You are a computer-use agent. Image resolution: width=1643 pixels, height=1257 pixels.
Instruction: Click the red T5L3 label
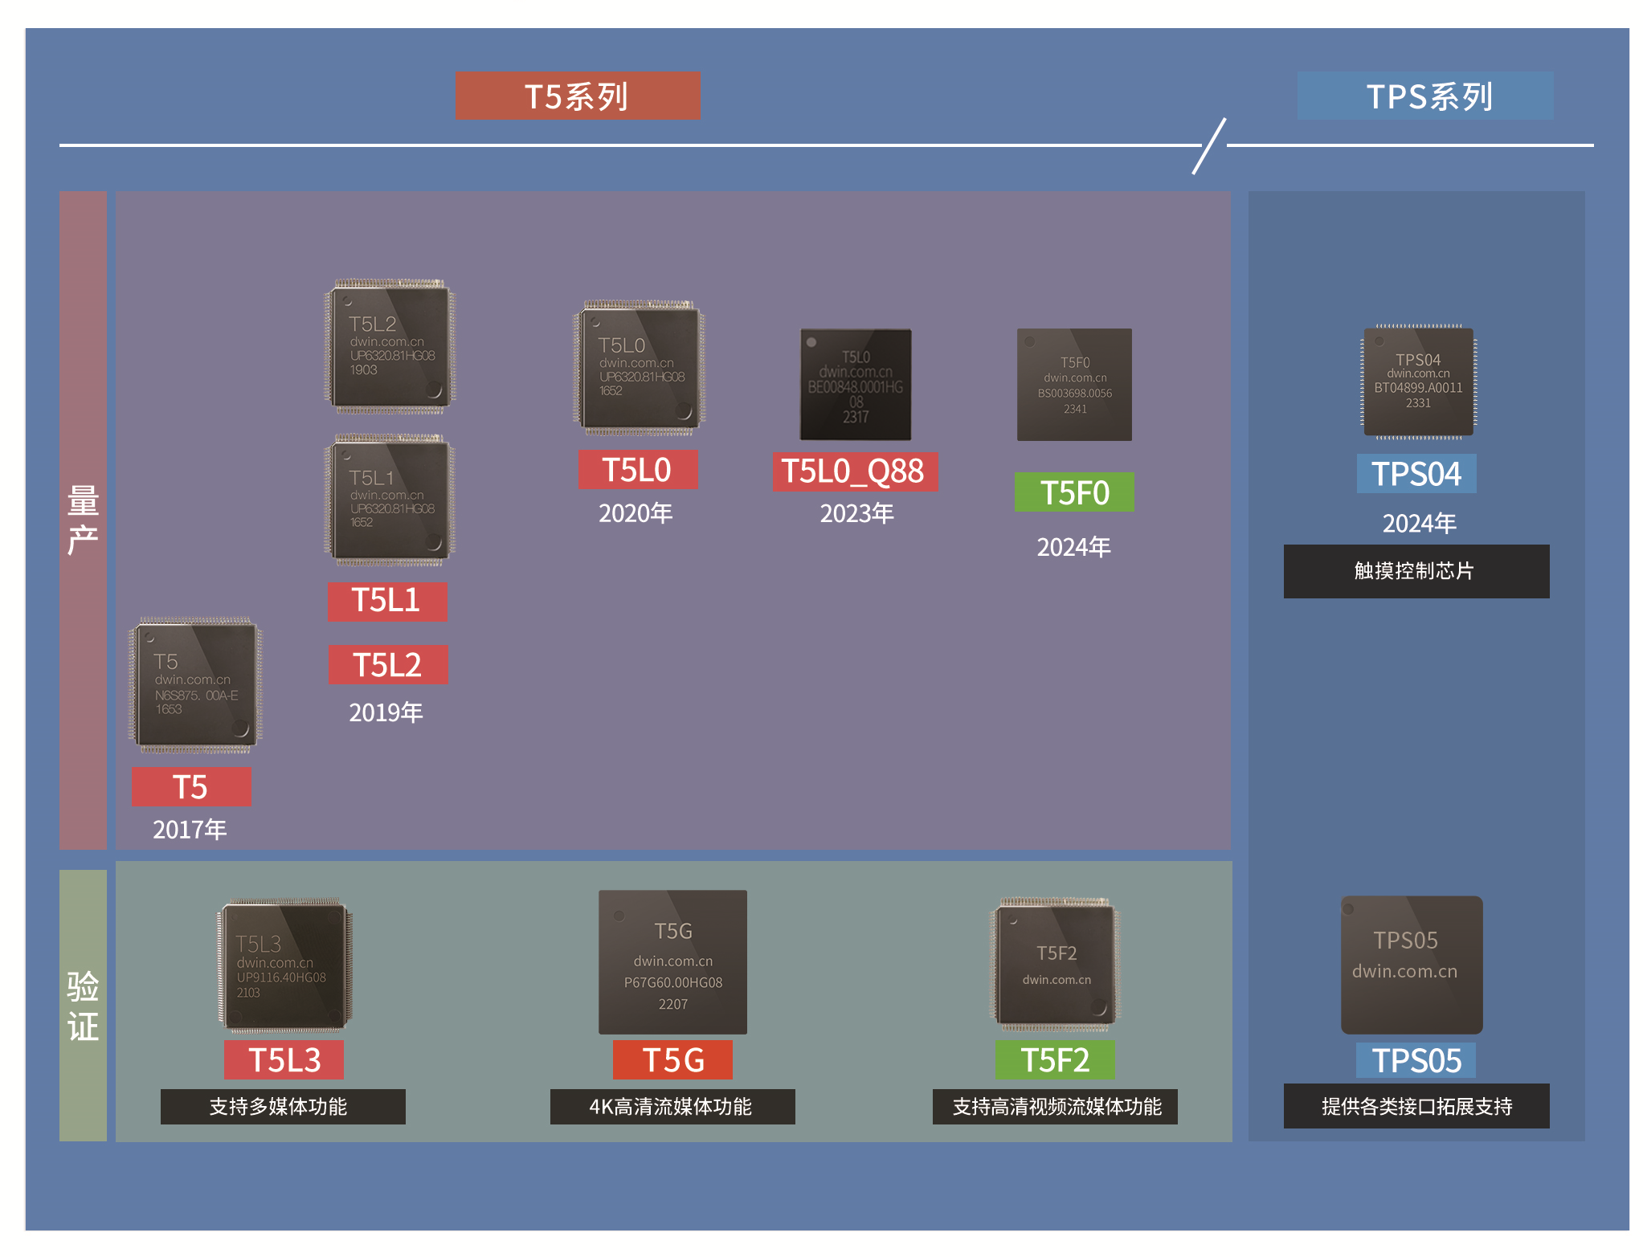[284, 1060]
